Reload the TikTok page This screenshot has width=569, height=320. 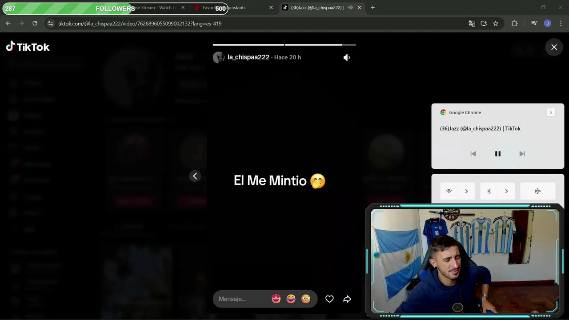click(x=35, y=24)
